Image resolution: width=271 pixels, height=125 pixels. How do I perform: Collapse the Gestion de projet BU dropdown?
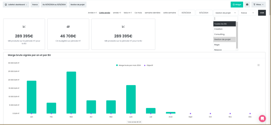coord(225,13)
